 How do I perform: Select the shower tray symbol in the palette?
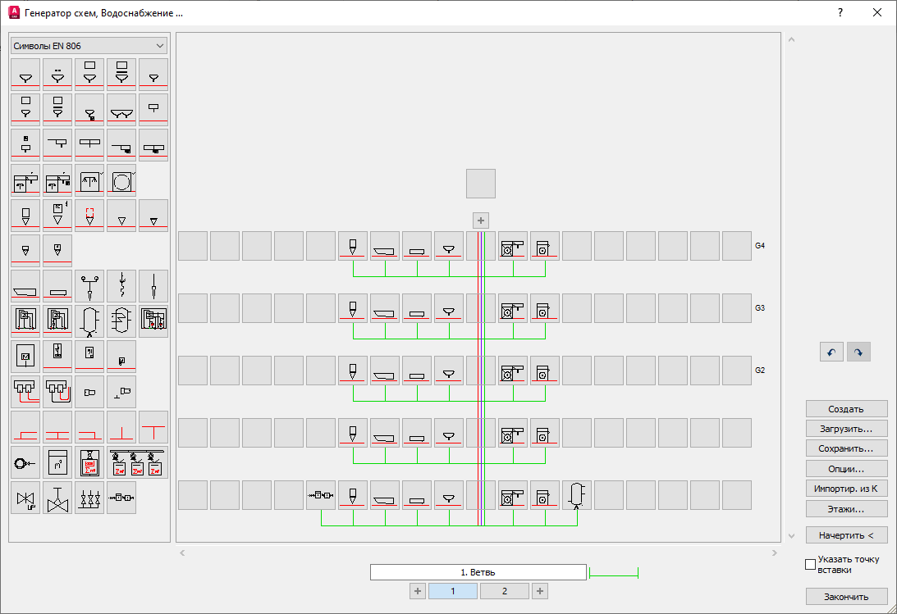pyautogui.click(x=57, y=286)
